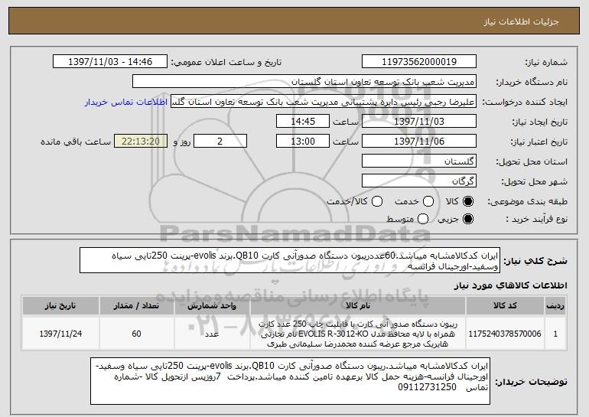Click the تعداد / مقدار column header

click(x=136, y=306)
